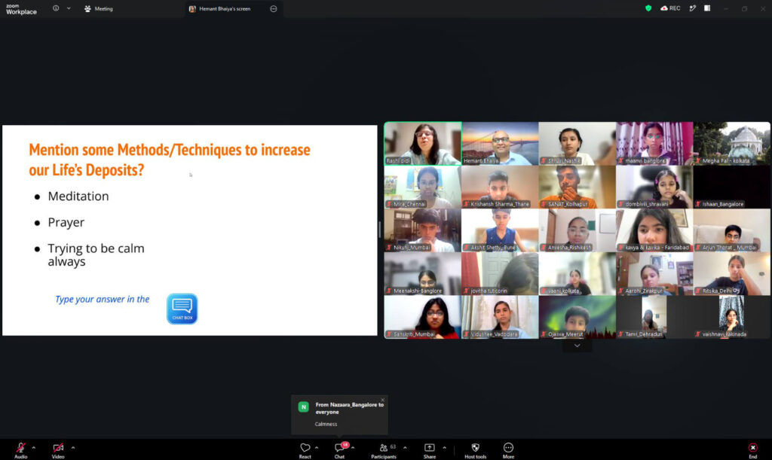Expand the video options caret
Image resolution: width=772 pixels, height=460 pixels.
[x=73, y=448]
